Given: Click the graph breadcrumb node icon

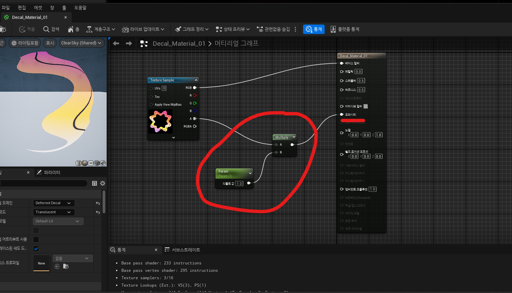Looking at the screenshot, I should [x=144, y=43].
